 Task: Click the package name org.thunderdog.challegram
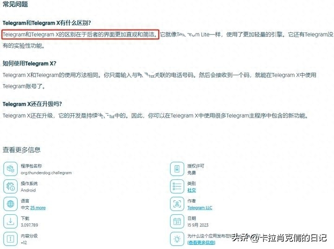pos(46,173)
